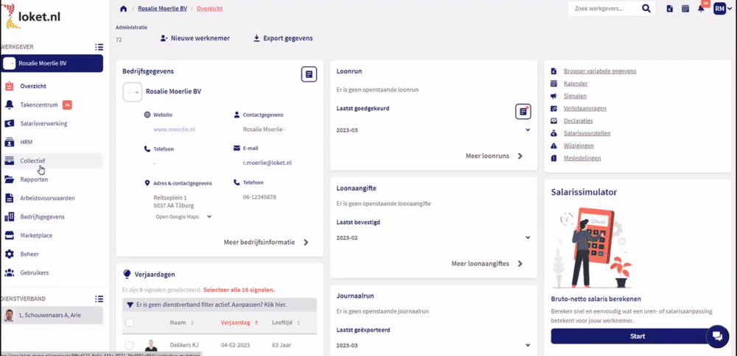Toggle the Werkgever list view icon
737x356 pixels.
coord(99,47)
